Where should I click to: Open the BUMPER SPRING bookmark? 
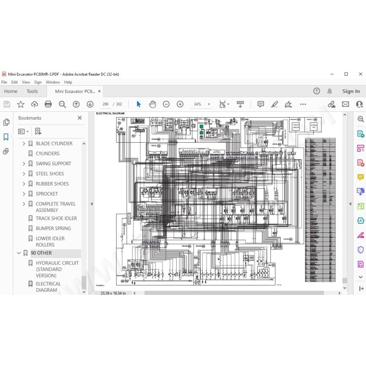[x=53, y=228]
